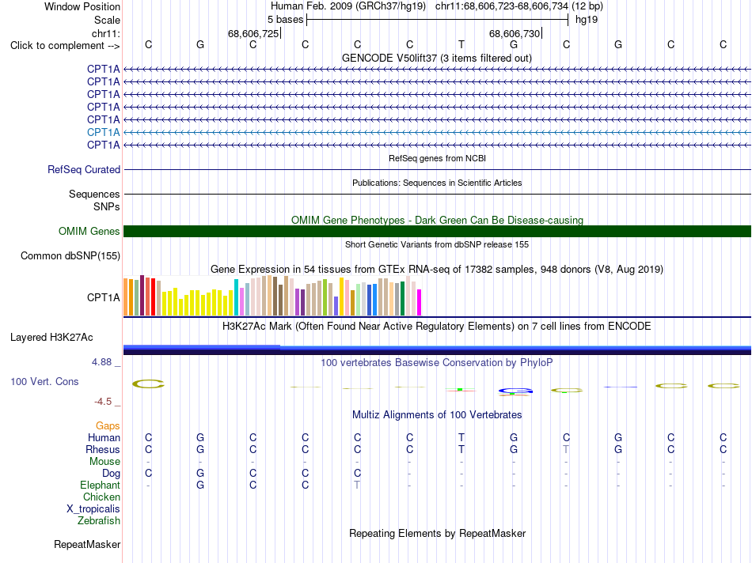Click 'Click to complement' label

pos(65,46)
